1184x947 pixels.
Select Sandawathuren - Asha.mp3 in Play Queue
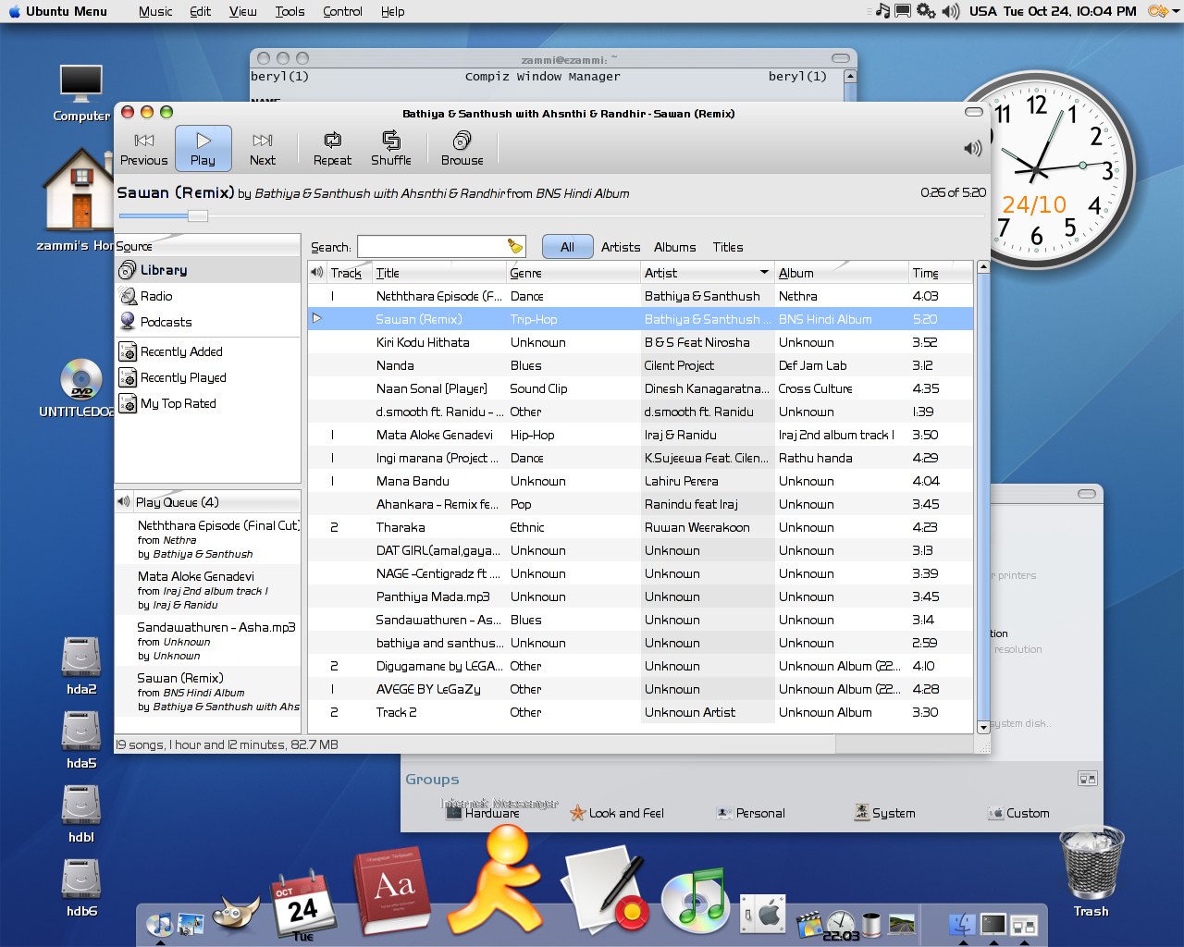[208, 641]
